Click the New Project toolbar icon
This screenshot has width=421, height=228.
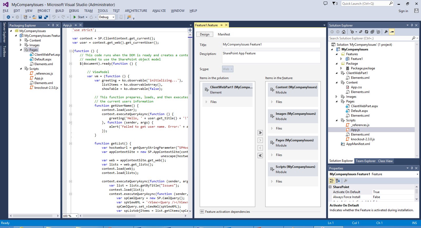point(25,17)
